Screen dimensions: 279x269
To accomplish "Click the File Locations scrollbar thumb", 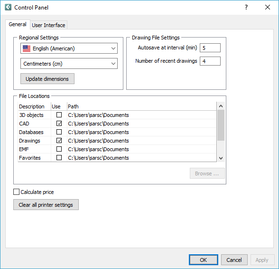I will point(221,125).
